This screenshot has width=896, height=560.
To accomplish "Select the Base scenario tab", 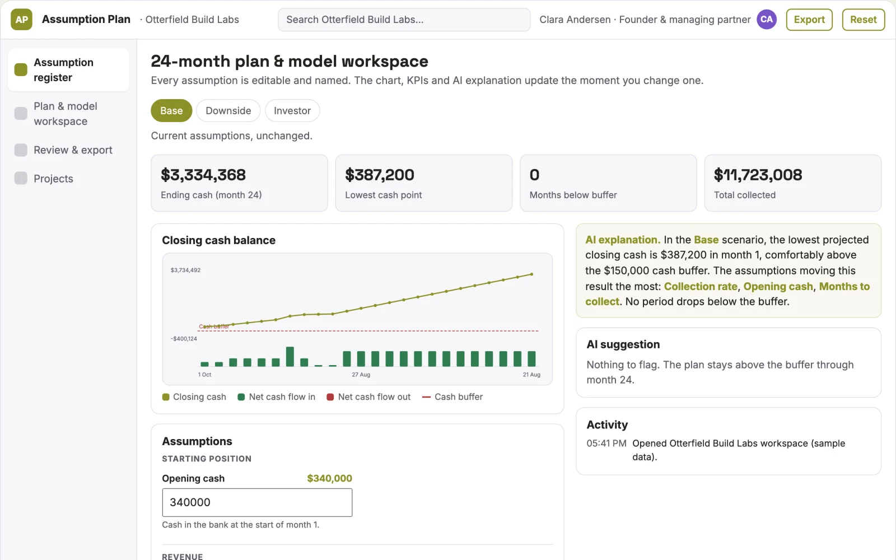I will pos(171,111).
